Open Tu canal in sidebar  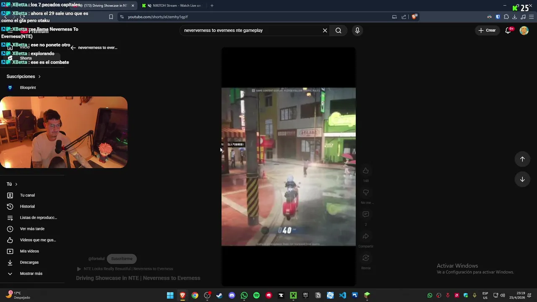[27, 195]
